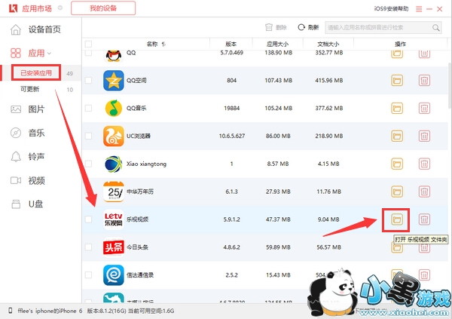Open the 乐视视频 folder icon
This screenshot has width=452, height=319.
397,219
